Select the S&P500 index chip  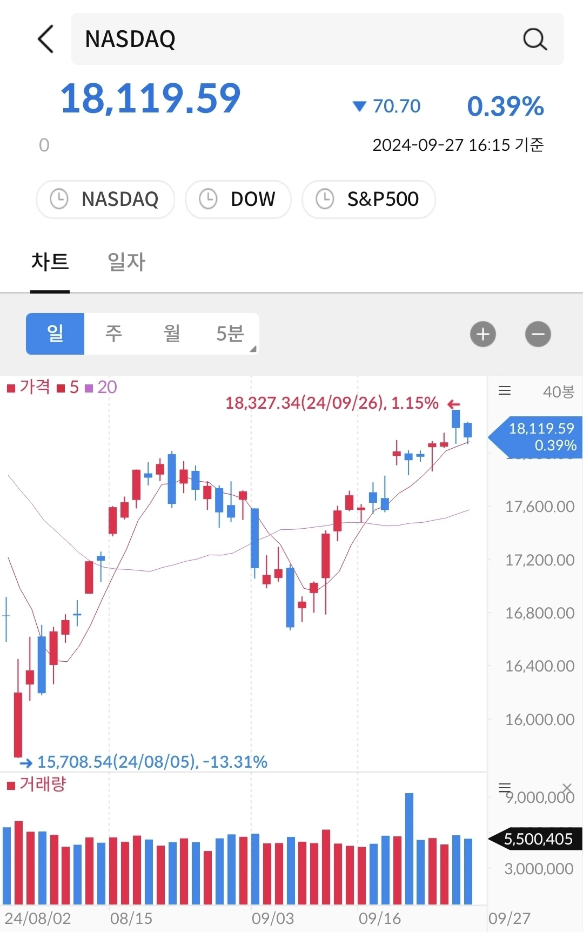tap(368, 199)
